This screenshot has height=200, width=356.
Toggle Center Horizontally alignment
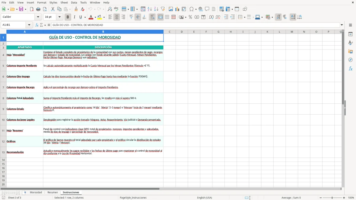click(x=117, y=17)
